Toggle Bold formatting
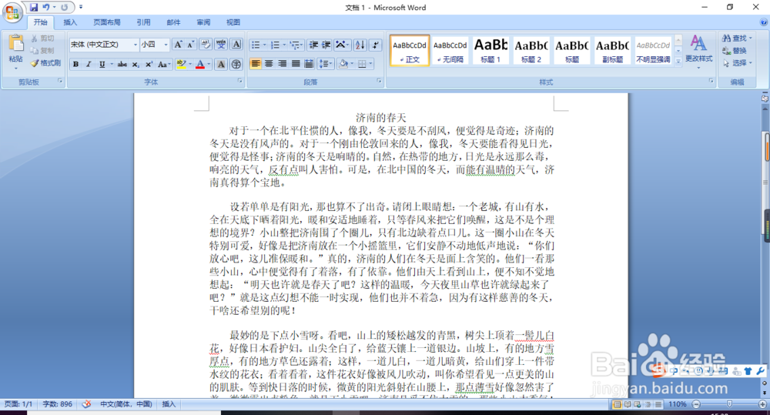This screenshot has width=770, height=415. pyautogui.click(x=75, y=65)
